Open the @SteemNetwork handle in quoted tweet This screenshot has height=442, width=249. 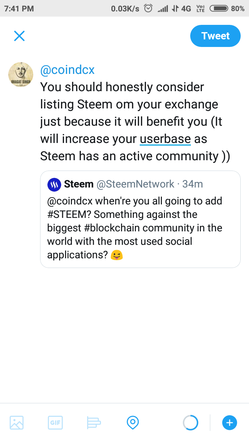[x=135, y=184]
